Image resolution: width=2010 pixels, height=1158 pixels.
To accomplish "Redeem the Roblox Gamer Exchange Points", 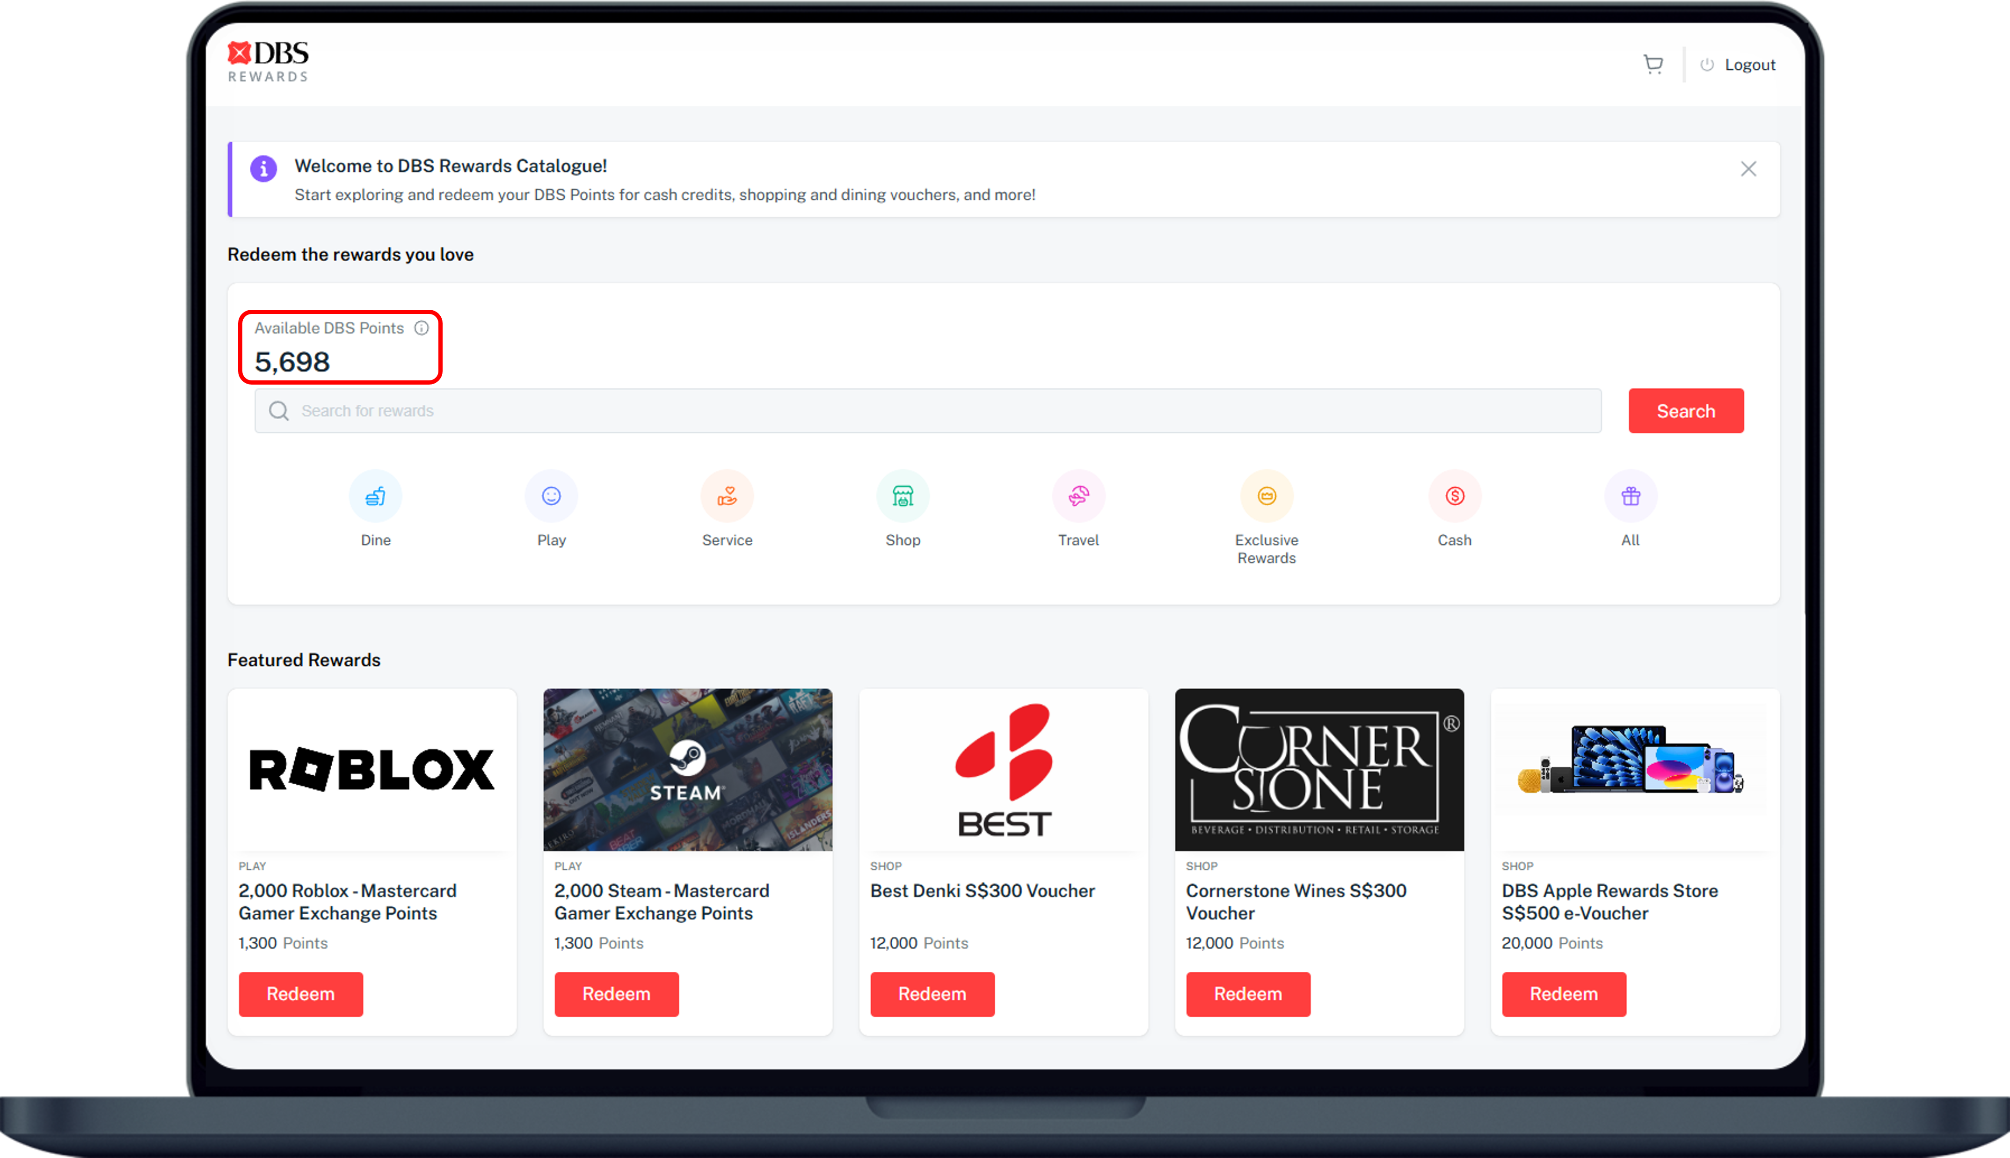I will (300, 993).
